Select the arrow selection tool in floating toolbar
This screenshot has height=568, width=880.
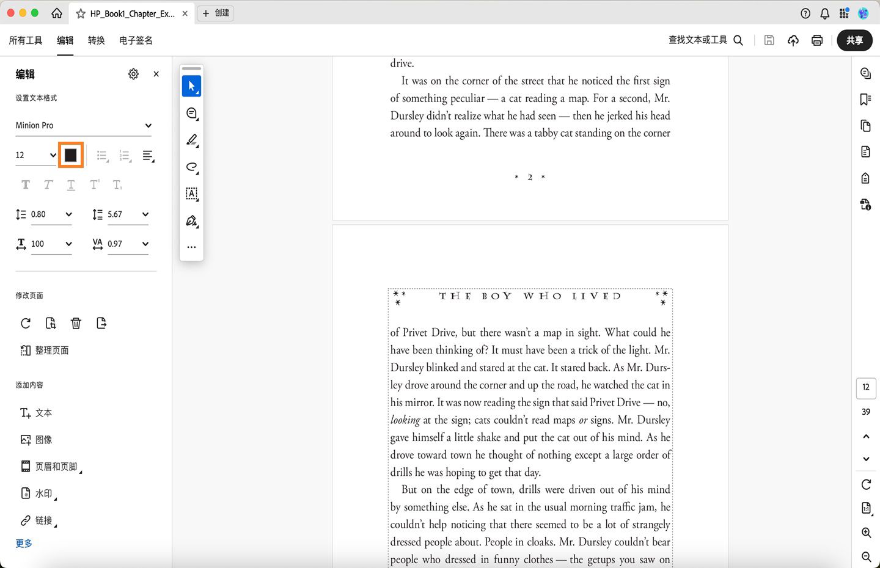pos(191,86)
